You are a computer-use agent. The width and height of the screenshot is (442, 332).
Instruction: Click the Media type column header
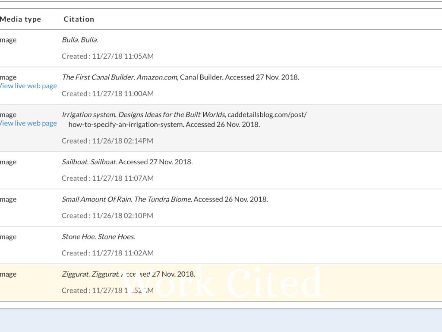[20, 19]
